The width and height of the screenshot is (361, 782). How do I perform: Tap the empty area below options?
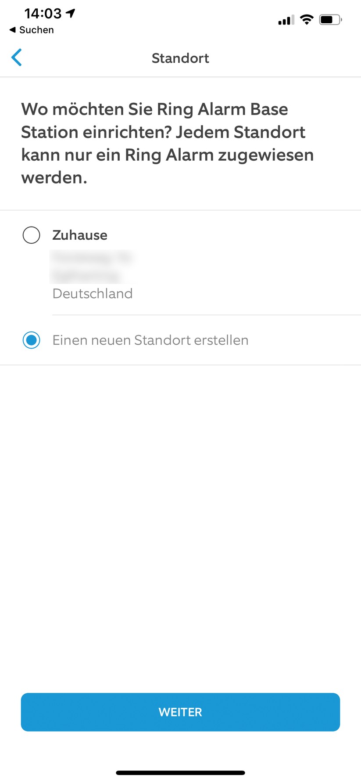[x=180, y=527]
